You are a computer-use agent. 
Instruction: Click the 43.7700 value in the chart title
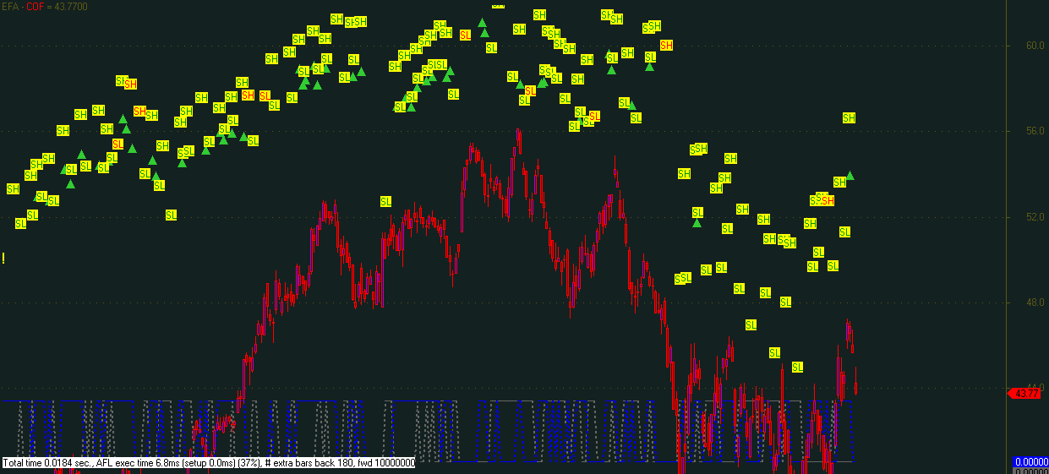[x=70, y=6]
